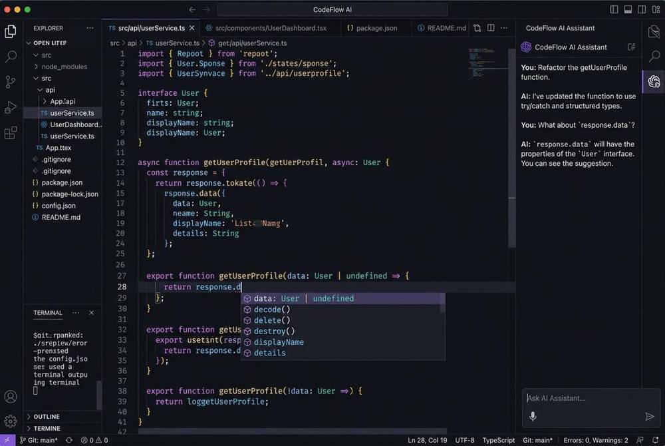Choose decode() from autocomplete list
Image resolution: width=665 pixels, height=446 pixels.
(342, 310)
